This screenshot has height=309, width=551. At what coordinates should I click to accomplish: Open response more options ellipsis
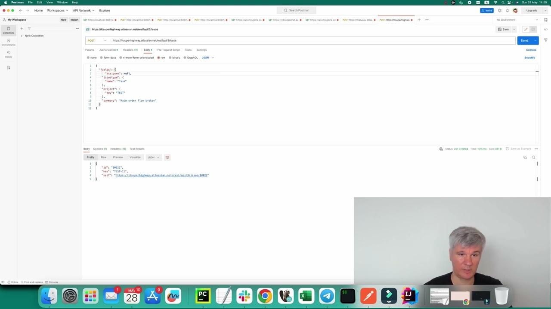[536, 149]
